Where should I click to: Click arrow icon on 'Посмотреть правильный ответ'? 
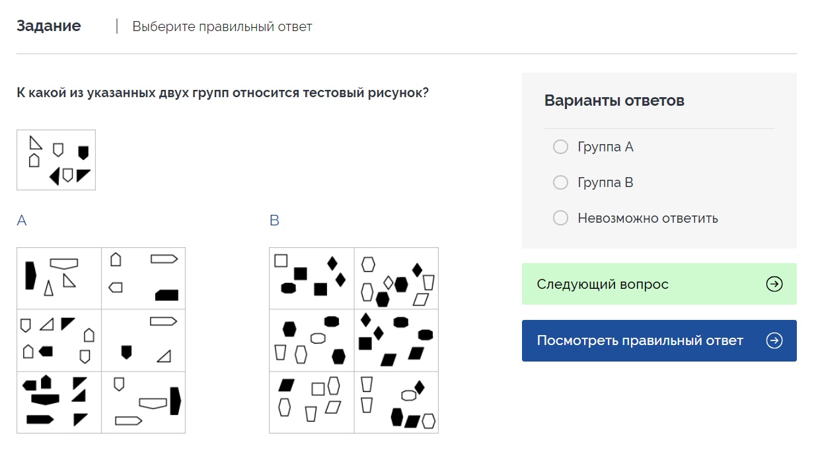click(x=774, y=340)
